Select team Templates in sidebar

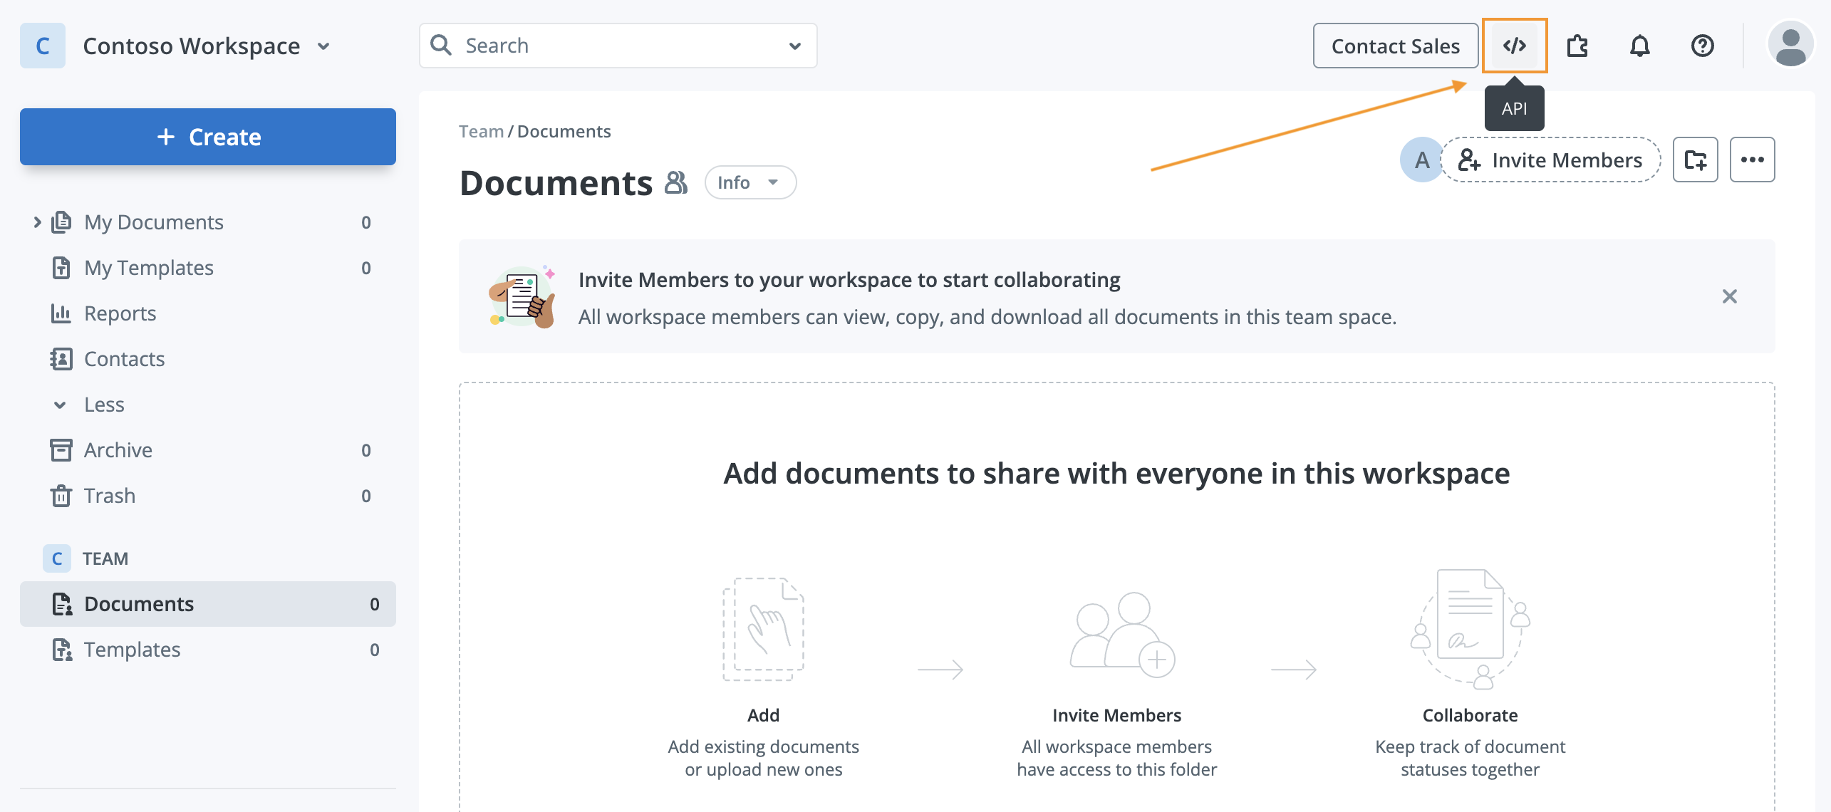coord(208,650)
